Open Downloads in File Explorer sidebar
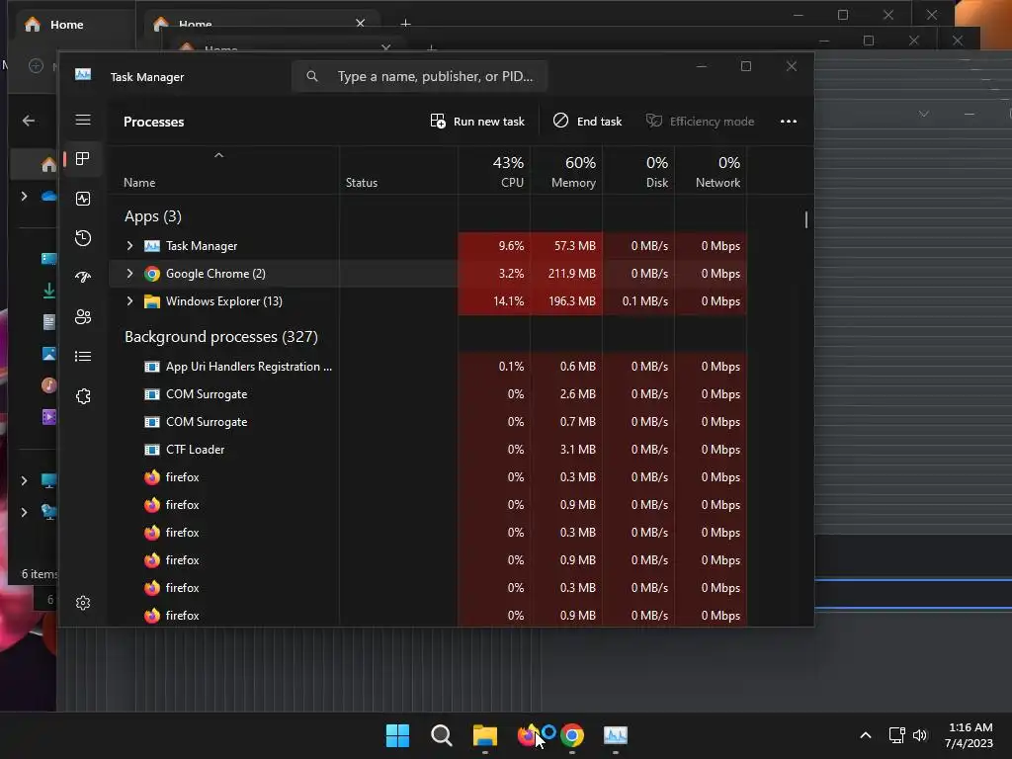1012x759 pixels. 49,291
